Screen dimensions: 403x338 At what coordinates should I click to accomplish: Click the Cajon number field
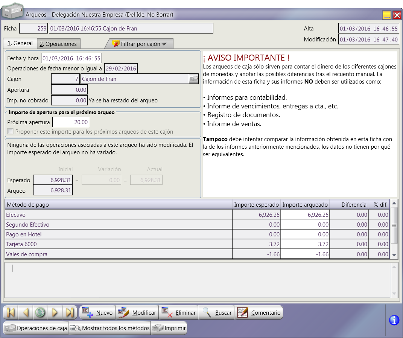65,79
